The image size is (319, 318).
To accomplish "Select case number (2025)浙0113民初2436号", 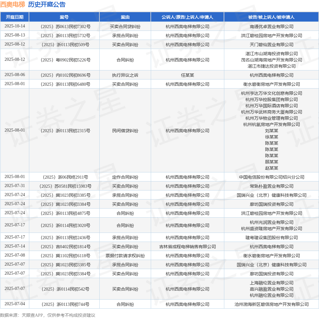I will pos(65,238).
